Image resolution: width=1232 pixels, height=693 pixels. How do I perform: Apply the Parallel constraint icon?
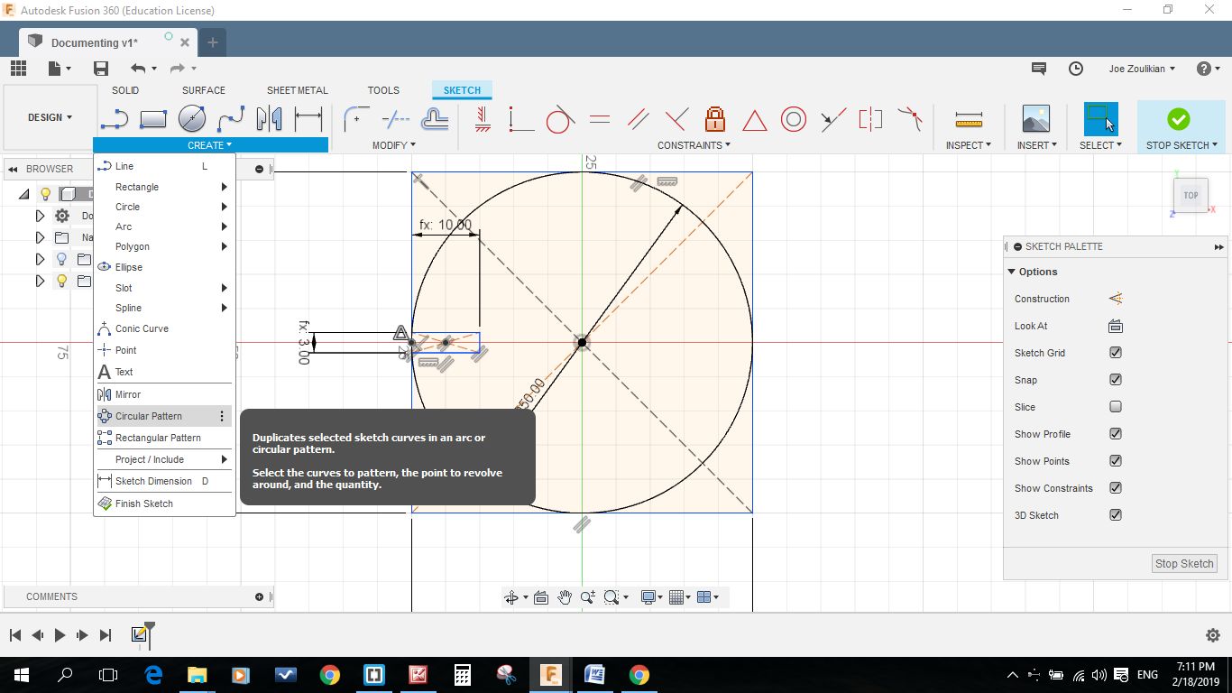click(638, 118)
